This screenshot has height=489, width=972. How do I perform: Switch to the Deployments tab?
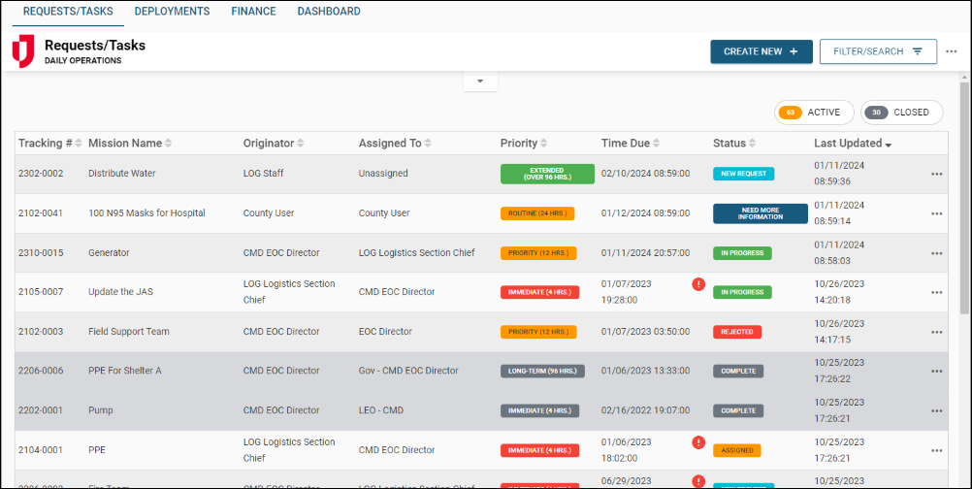click(x=172, y=12)
